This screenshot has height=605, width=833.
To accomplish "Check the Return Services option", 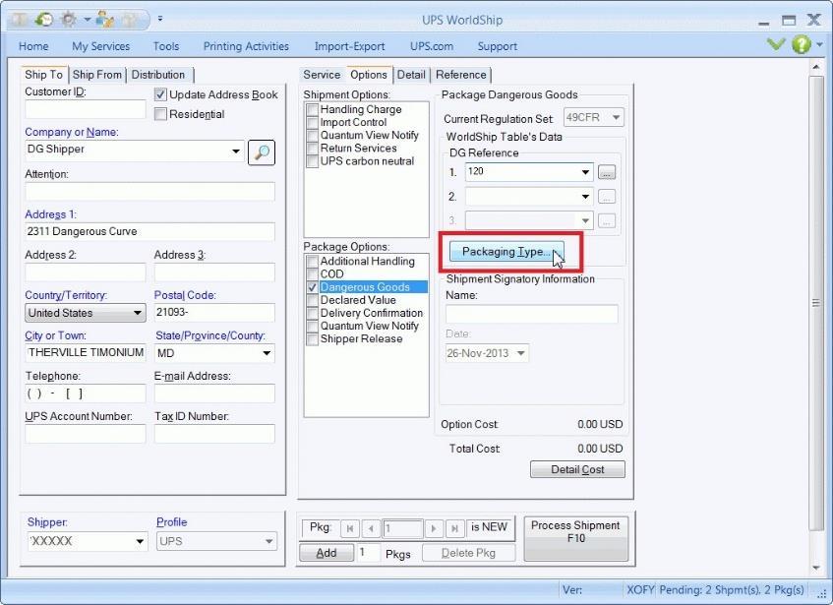I will tap(313, 149).
